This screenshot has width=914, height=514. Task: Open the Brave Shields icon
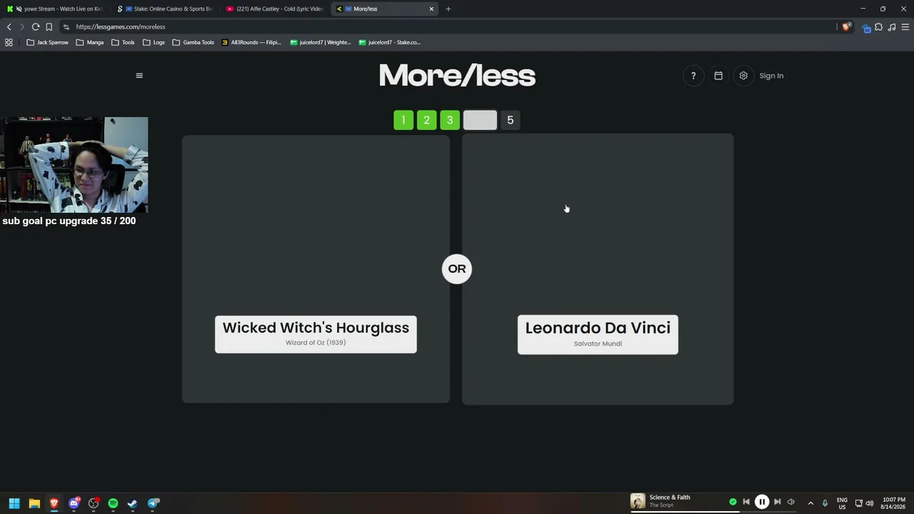point(846,26)
